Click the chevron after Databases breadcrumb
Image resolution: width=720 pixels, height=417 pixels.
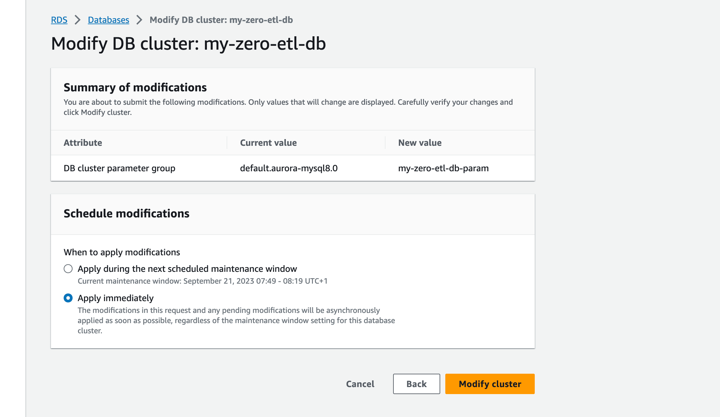click(x=139, y=20)
